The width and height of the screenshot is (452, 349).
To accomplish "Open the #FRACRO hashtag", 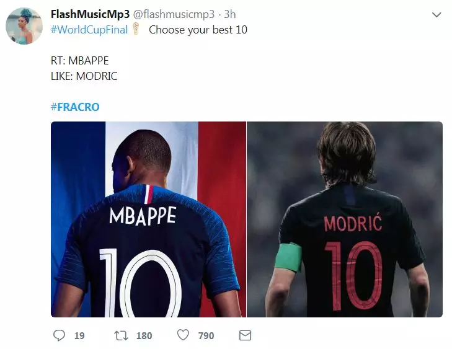I will pos(74,107).
